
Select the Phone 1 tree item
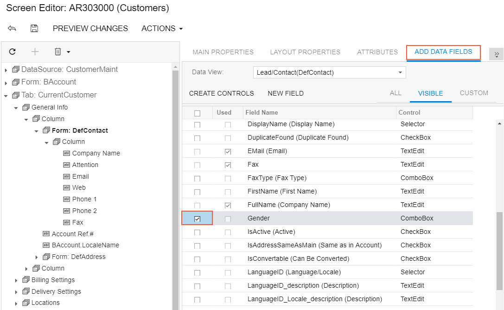tap(84, 199)
